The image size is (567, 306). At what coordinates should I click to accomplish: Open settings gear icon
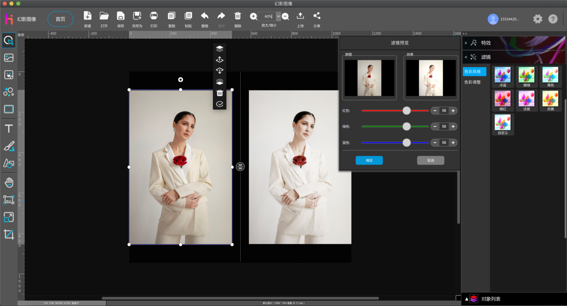coord(538,19)
